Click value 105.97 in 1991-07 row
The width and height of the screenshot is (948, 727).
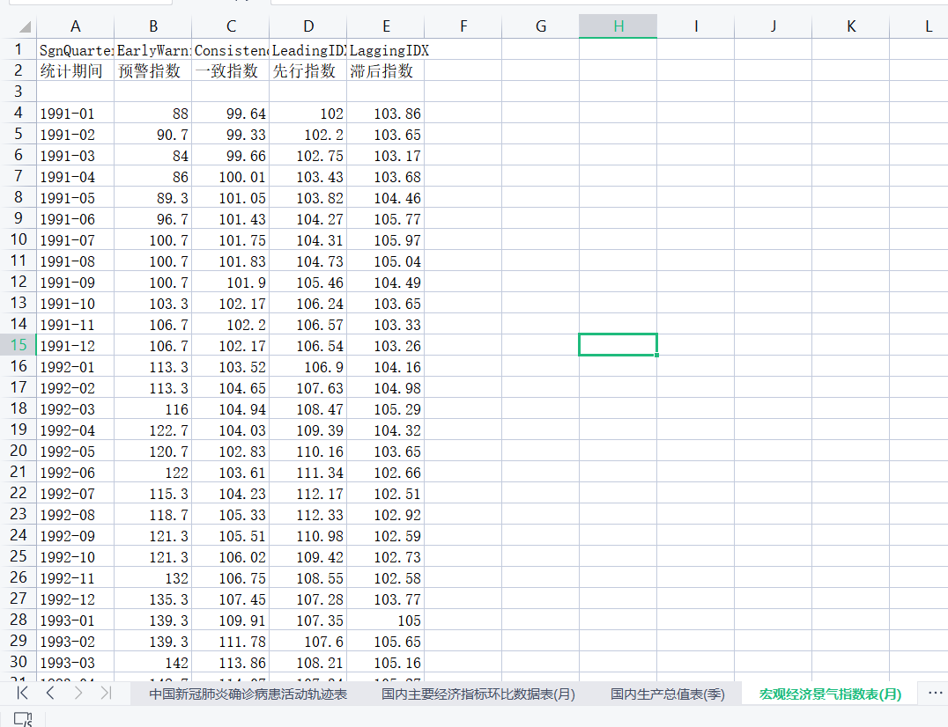tap(386, 239)
